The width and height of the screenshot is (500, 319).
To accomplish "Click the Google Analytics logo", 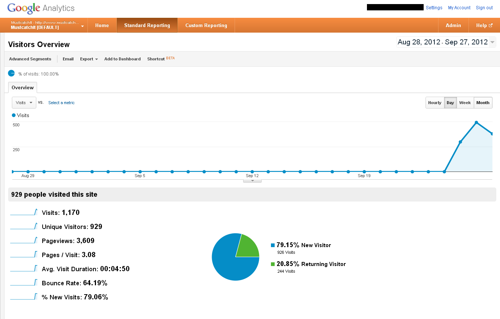I will (x=41, y=8).
